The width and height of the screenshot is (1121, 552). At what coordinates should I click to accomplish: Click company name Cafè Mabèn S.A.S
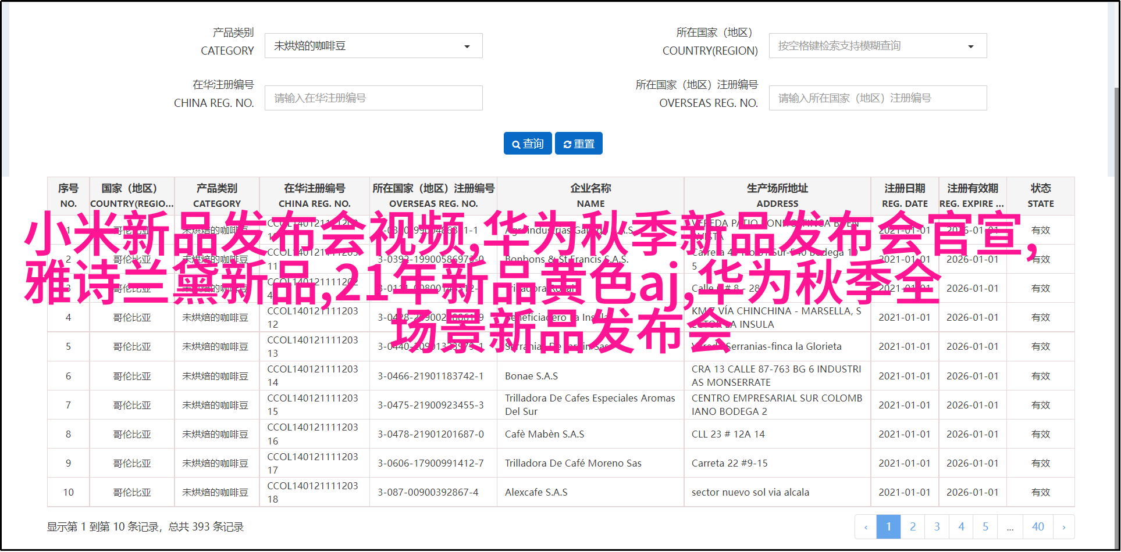[545, 434]
